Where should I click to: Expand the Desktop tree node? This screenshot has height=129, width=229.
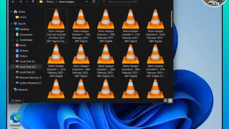[13, 29]
